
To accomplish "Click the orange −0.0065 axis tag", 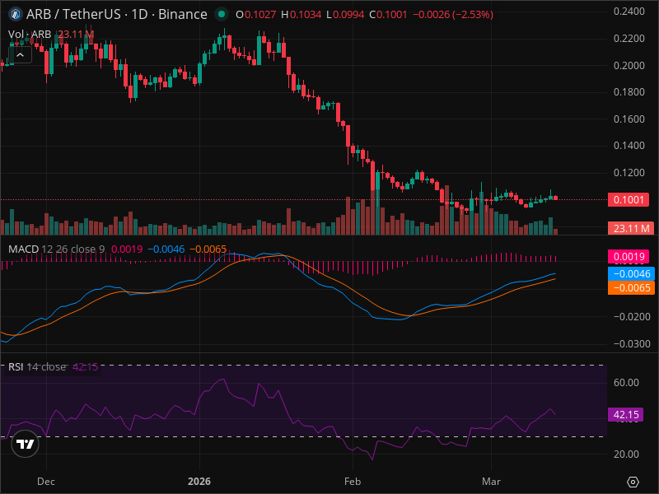I will (631, 287).
